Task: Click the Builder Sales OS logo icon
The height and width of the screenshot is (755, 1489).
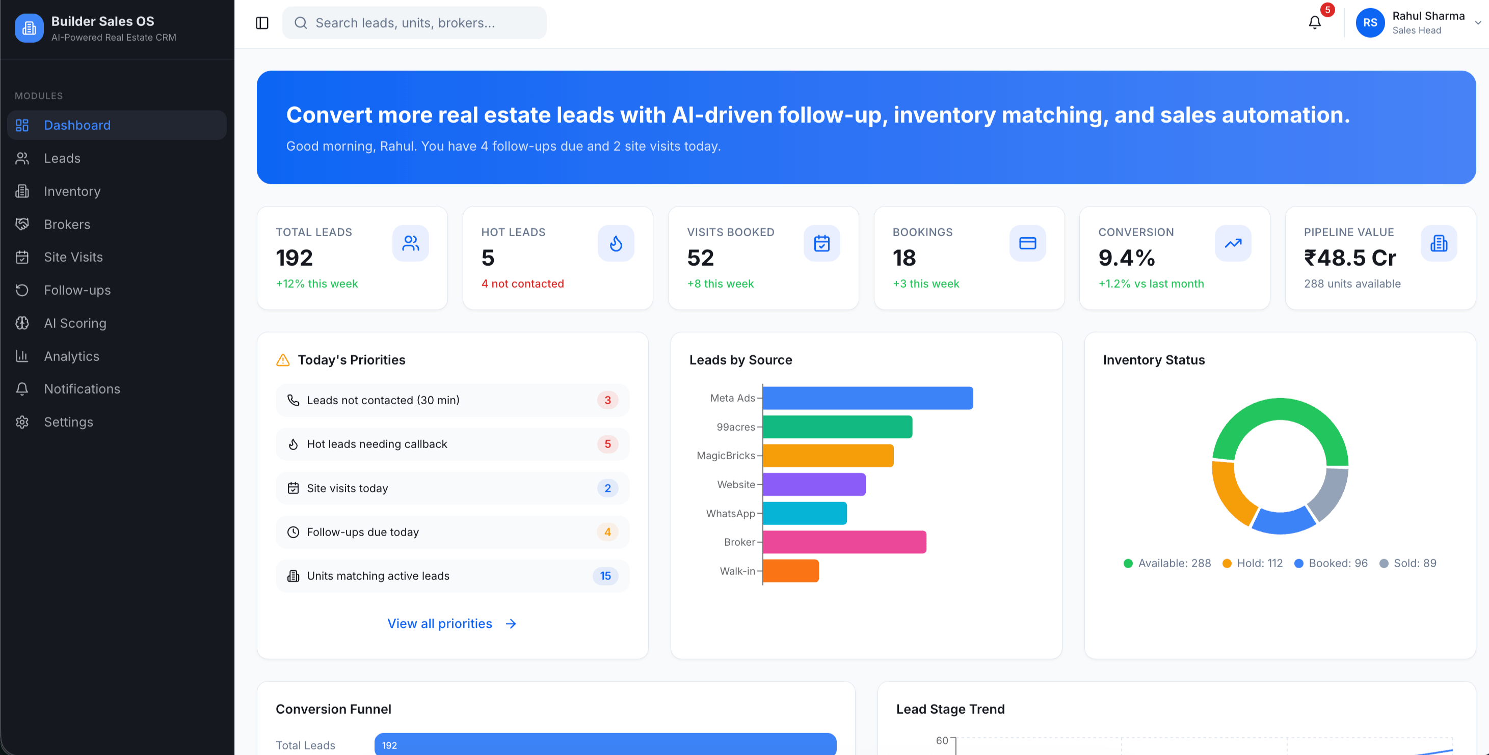Action: coord(29,27)
